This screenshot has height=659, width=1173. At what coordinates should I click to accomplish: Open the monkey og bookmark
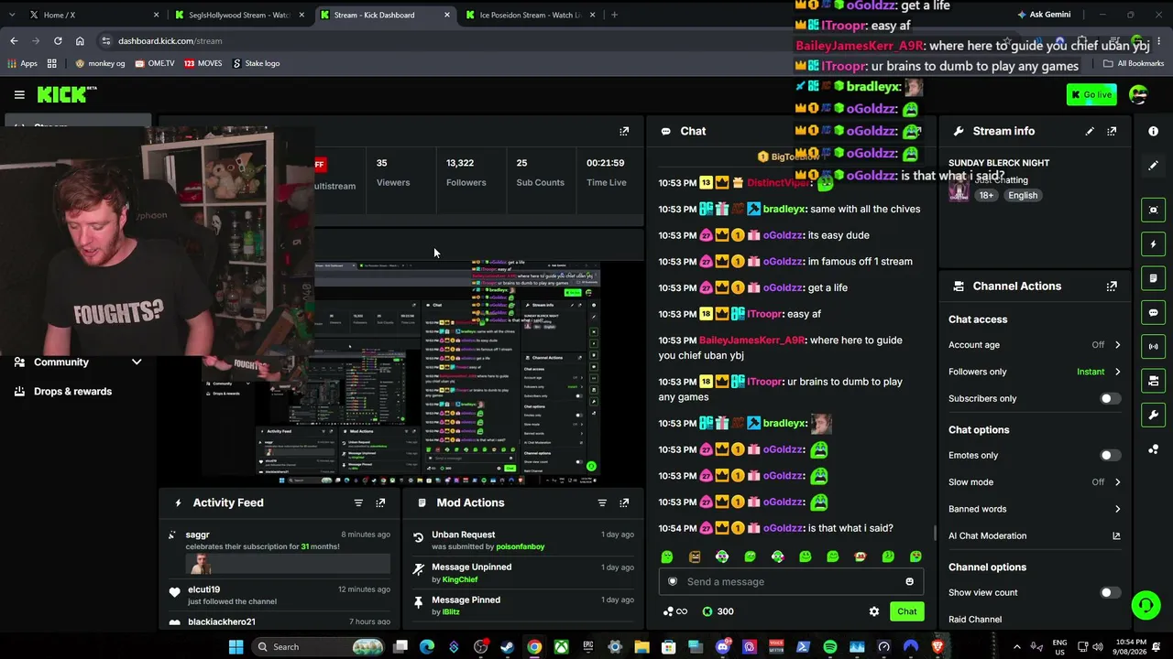[100, 63]
